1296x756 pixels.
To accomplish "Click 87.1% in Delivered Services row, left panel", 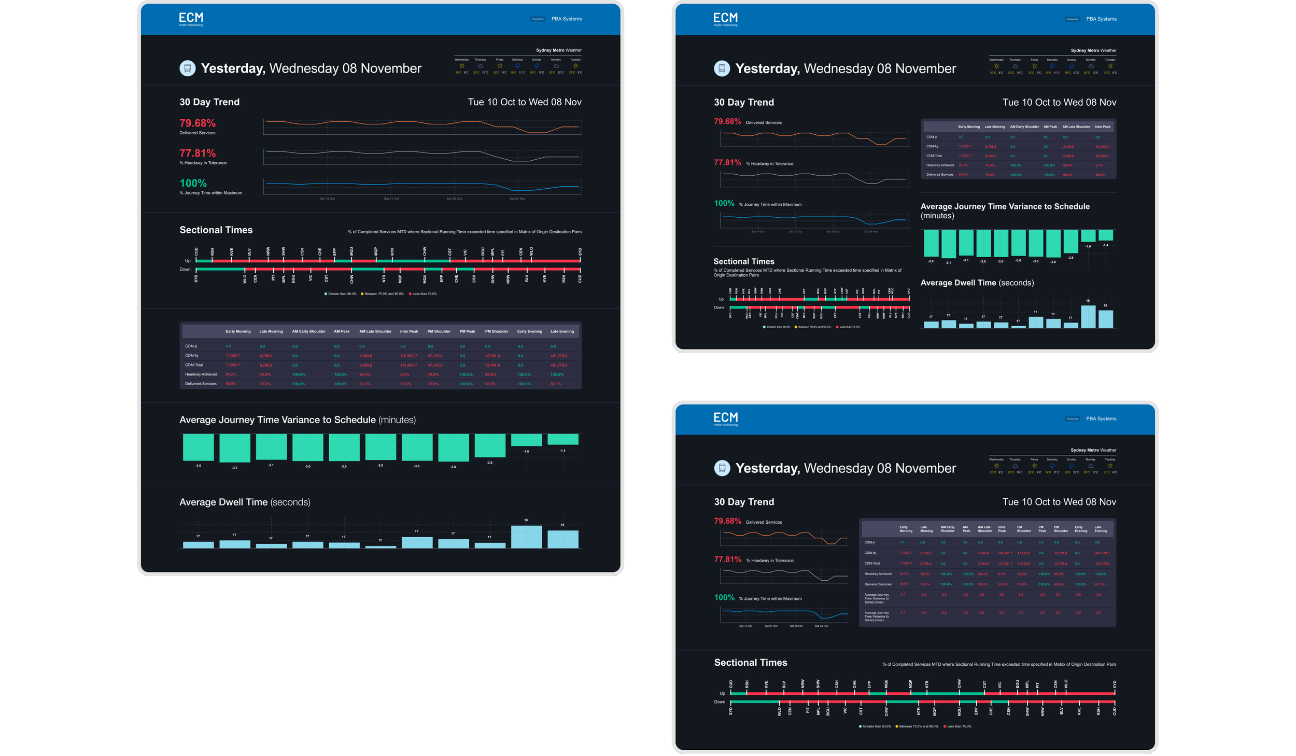I will pyautogui.click(x=555, y=384).
